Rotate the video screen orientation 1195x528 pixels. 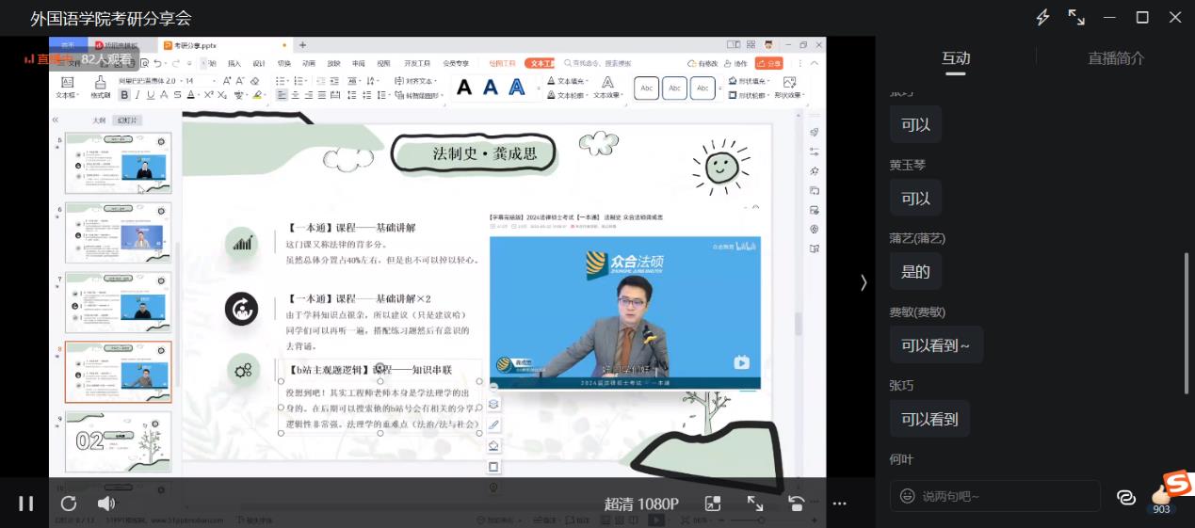(x=797, y=504)
